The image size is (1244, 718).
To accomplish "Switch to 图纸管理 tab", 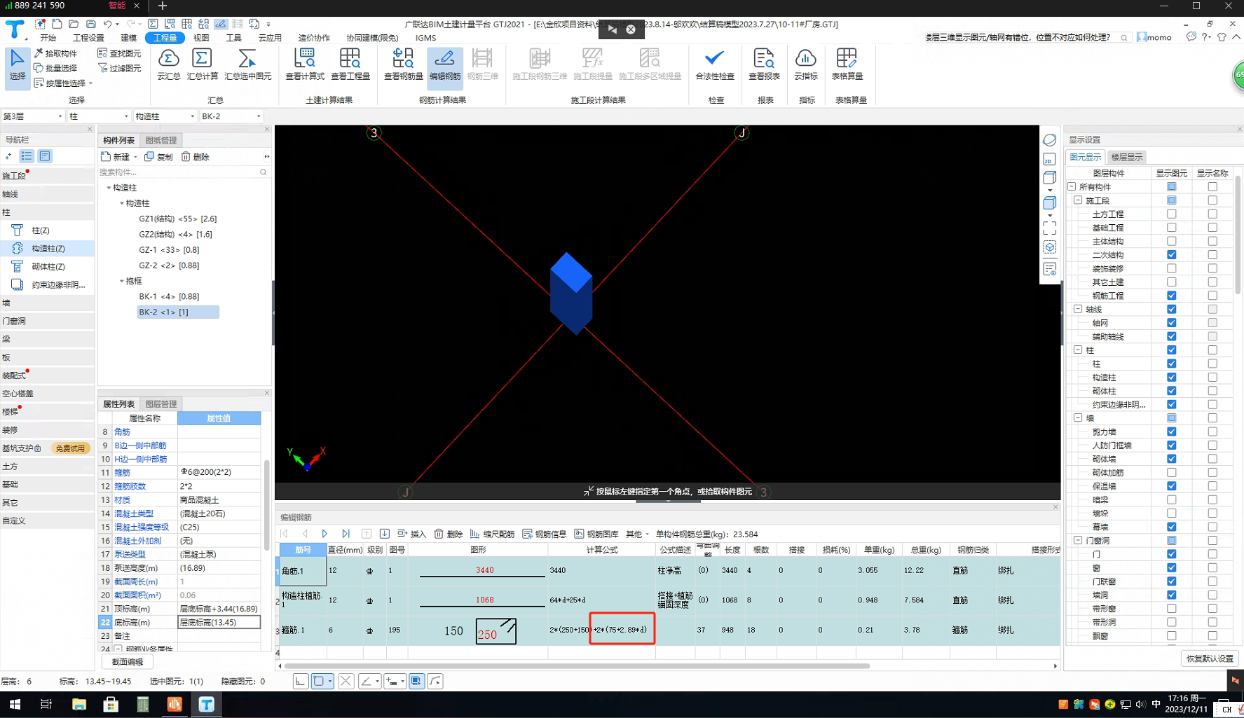I will tap(161, 140).
